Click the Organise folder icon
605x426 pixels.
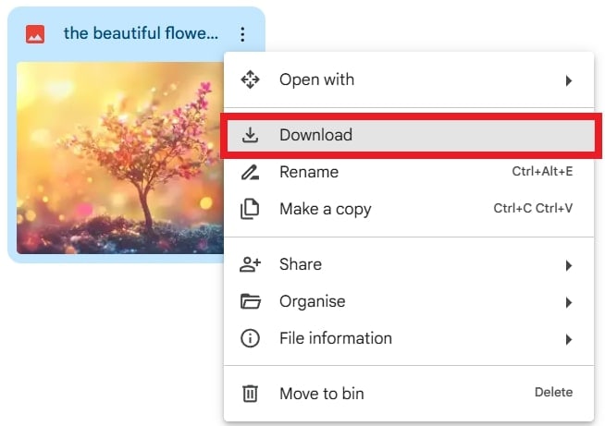point(250,301)
